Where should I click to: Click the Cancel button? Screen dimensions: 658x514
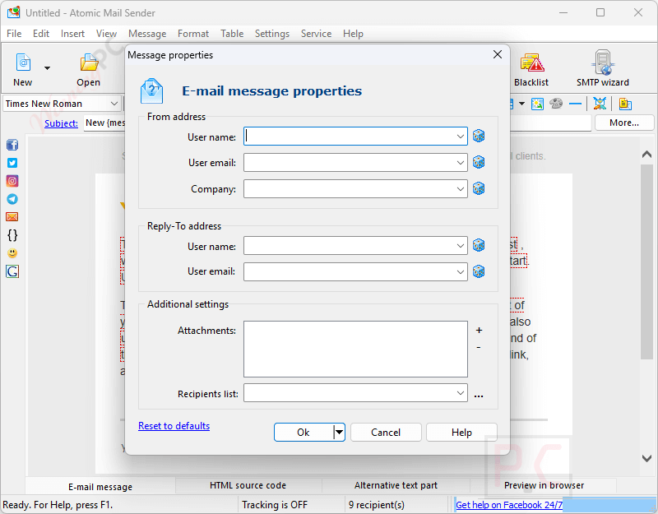386,433
